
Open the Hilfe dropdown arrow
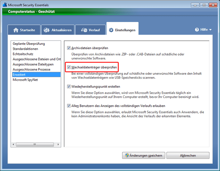click(210, 30)
